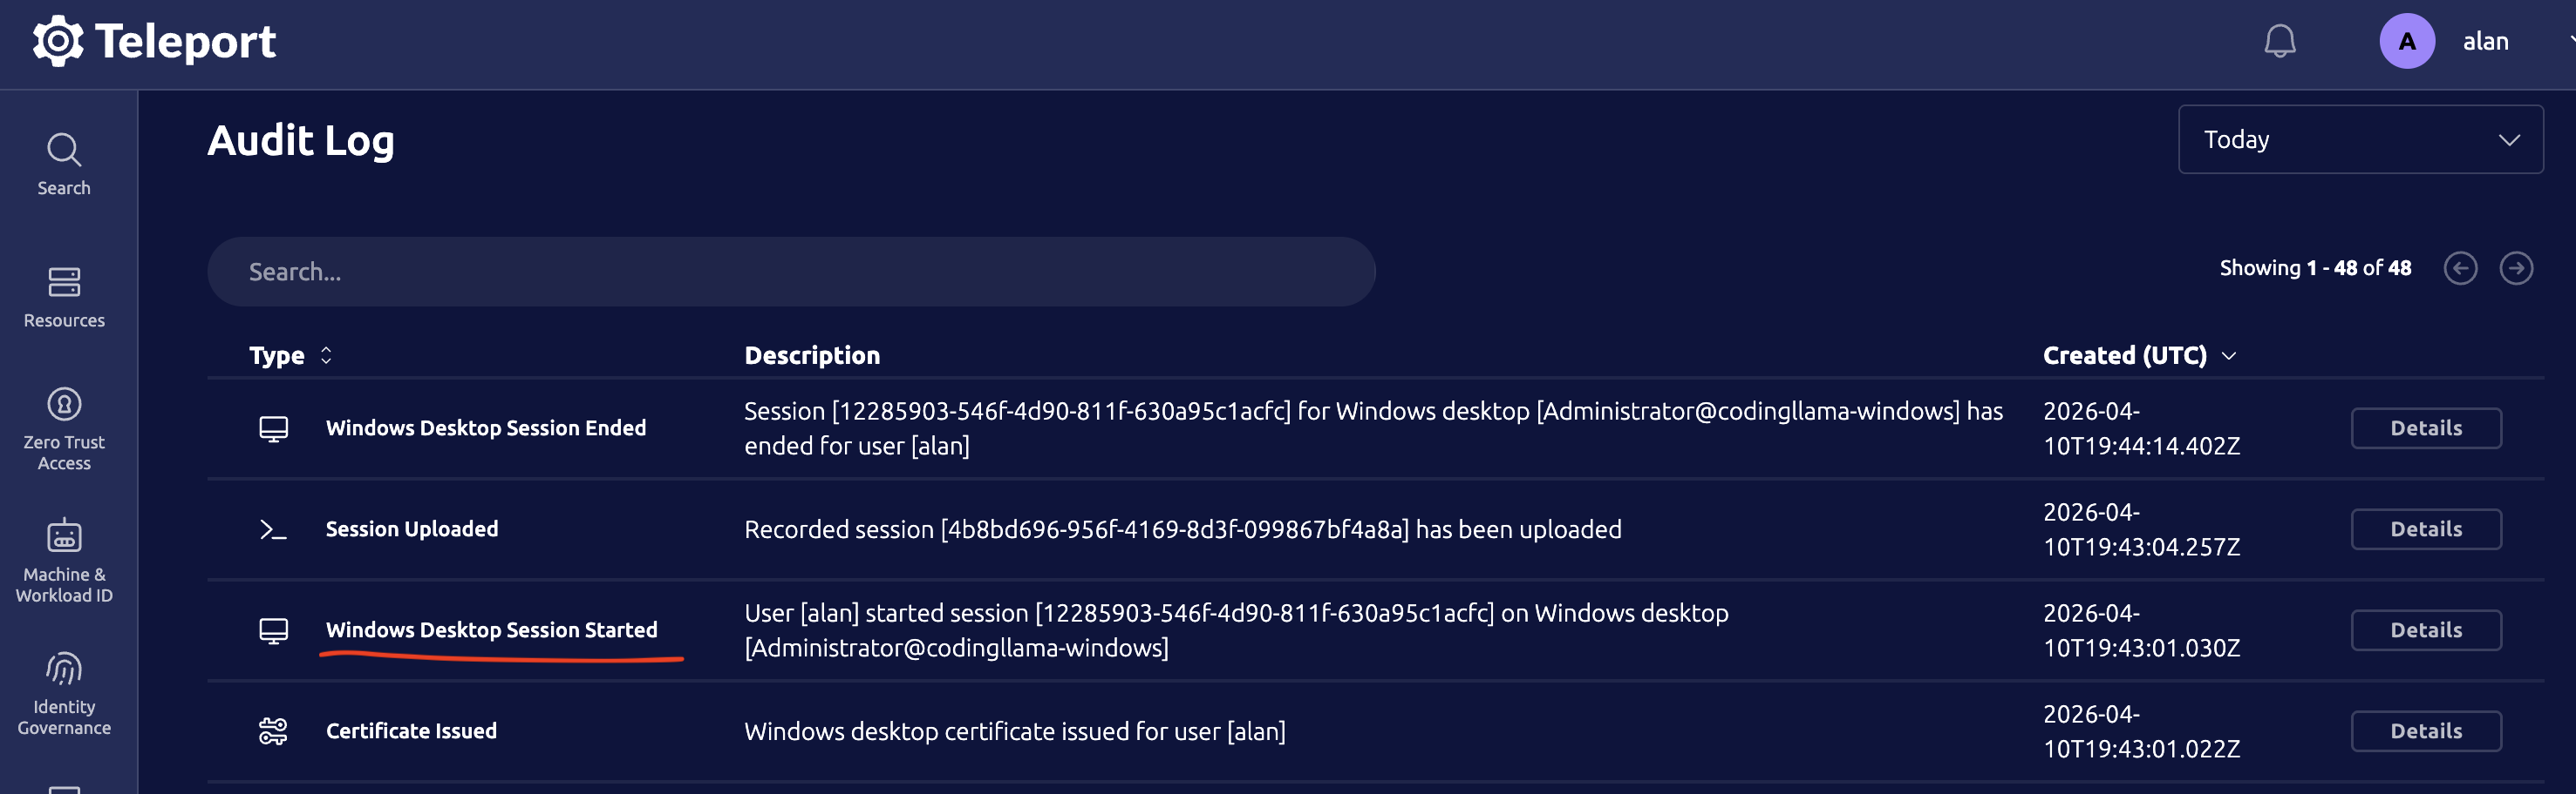Screen dimensions: 2576x794
Task: Click the Teleport gear logo
Action: click(58, 42)
